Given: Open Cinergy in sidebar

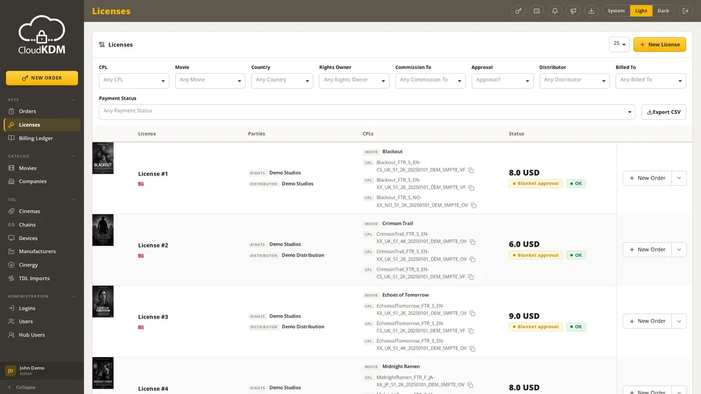Looking at the screenshot, I should point(42,265).
